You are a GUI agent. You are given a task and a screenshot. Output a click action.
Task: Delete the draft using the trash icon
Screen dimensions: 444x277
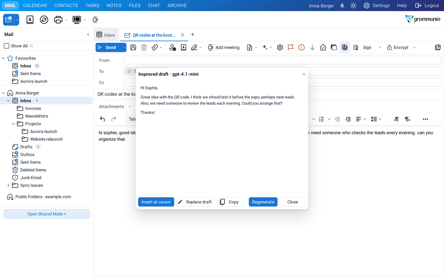[144, 47]
